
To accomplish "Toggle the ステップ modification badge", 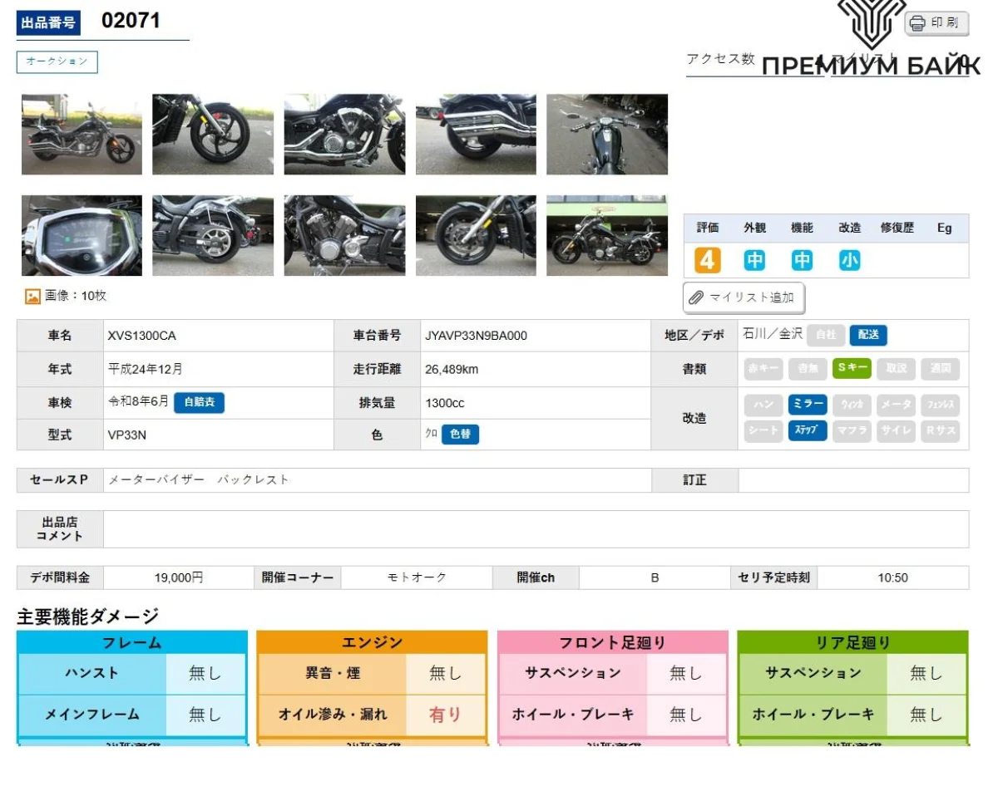I will pyautogui.click(x=808, y=430).
